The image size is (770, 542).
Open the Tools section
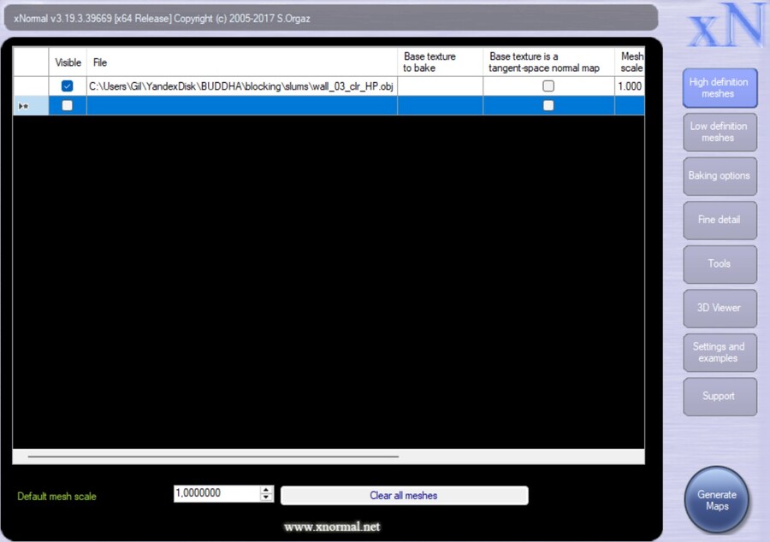(x=720, y=264)
